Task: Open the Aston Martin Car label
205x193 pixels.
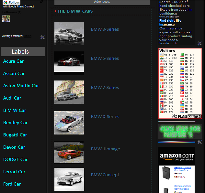Action: [x=21, y=86]
